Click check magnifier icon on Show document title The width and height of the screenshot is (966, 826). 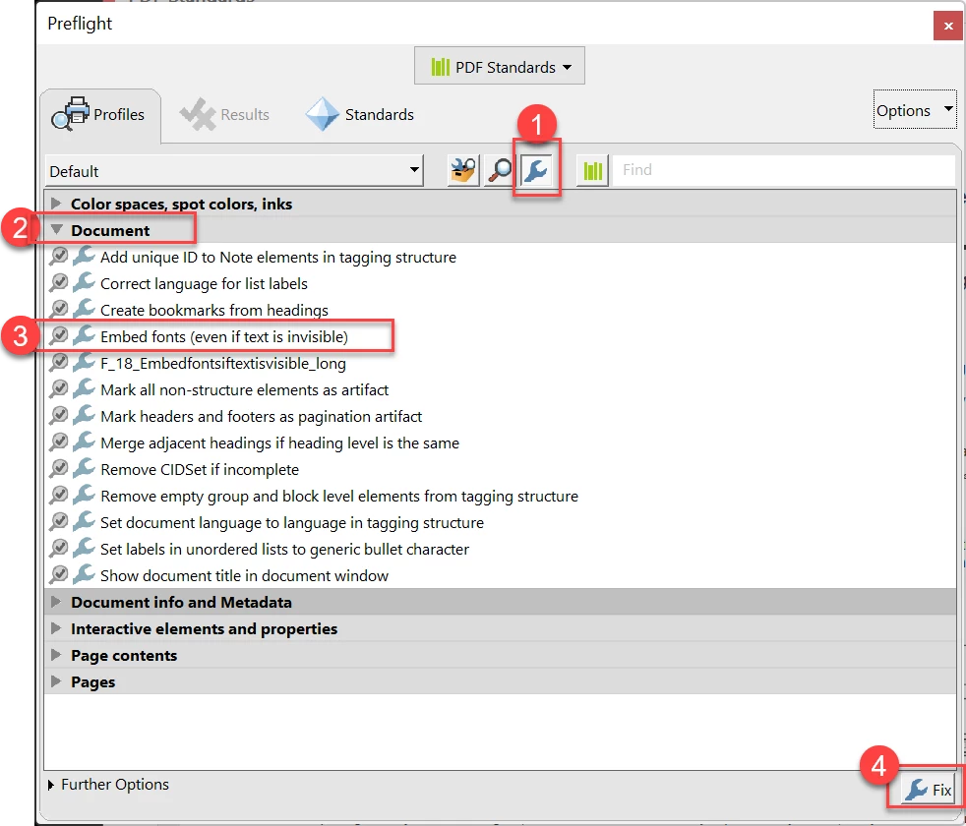58,574
